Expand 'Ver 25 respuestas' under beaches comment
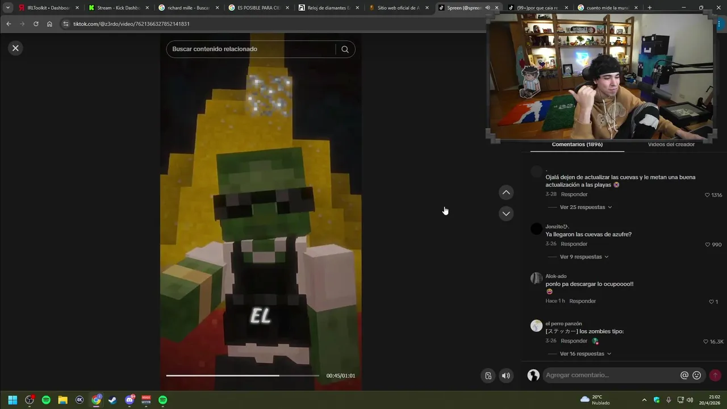727x409 pixels. [x=586, y=207]
